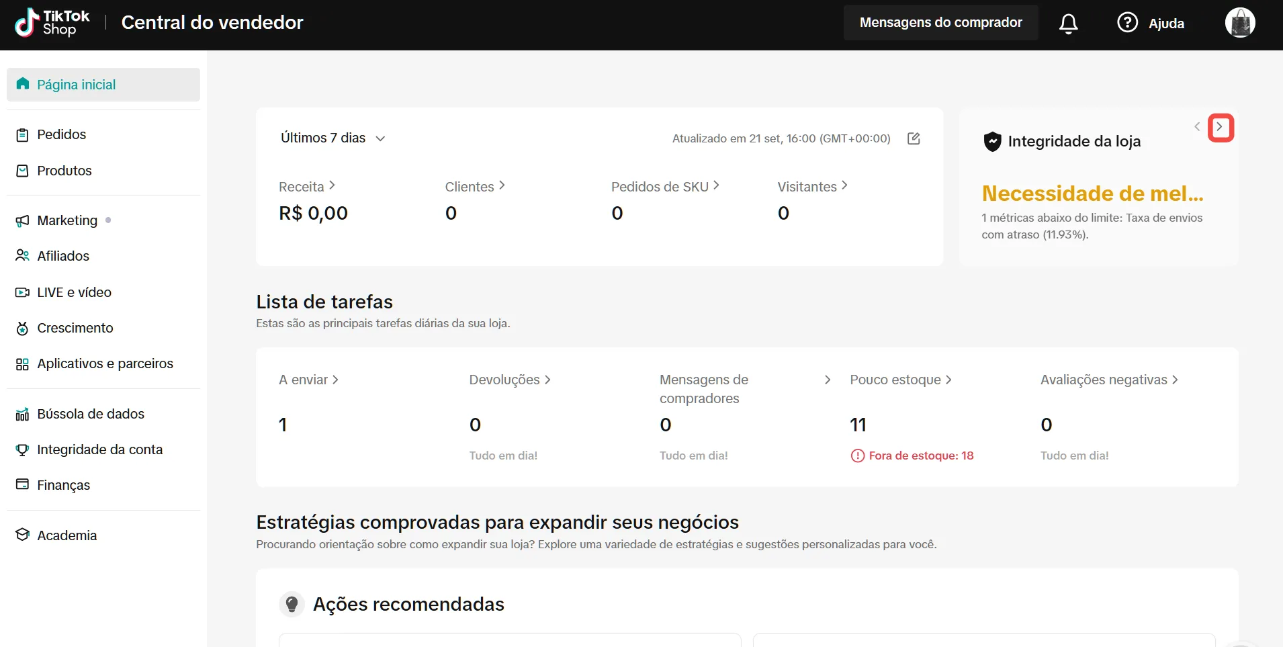Click the LIVE e vídeo camera icon
Image resolution: width=1283 pixels, height=647 pixels.
click(x=22, y=292)
